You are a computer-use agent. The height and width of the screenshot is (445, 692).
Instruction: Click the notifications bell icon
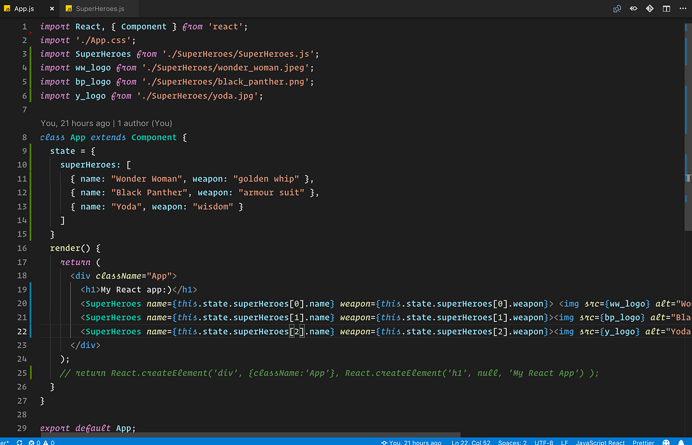(x=682, y=442)
